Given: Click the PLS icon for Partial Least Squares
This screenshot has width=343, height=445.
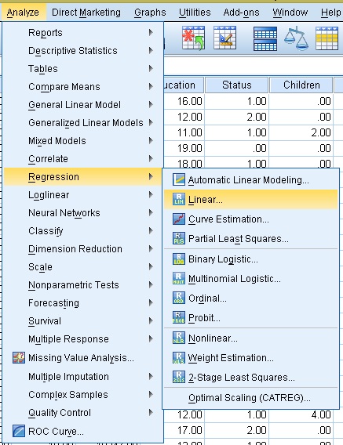Looking at the screenshot, I should click(179, 238).
